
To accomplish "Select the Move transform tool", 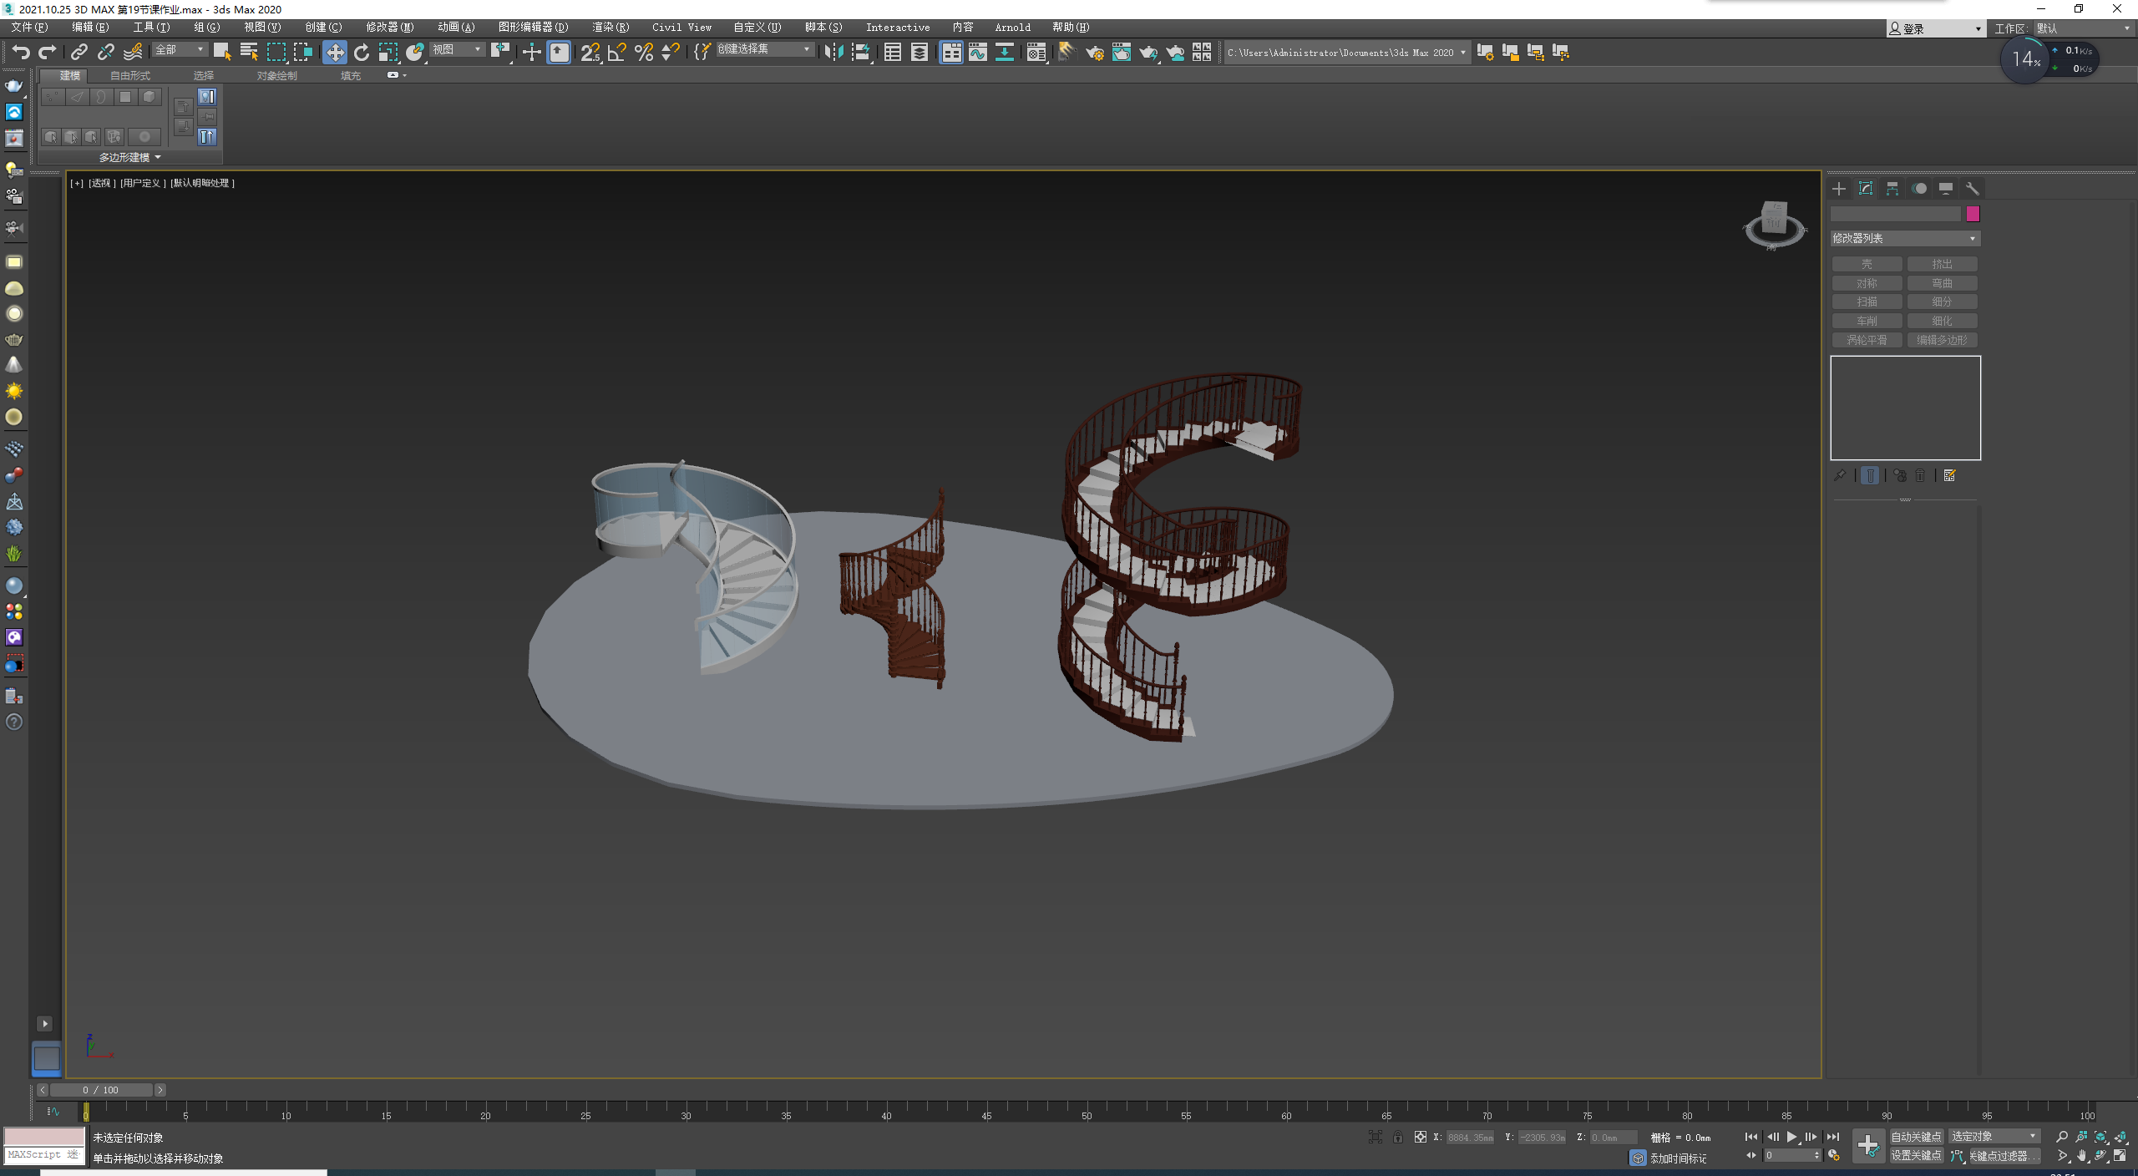I will coord(334,53).
